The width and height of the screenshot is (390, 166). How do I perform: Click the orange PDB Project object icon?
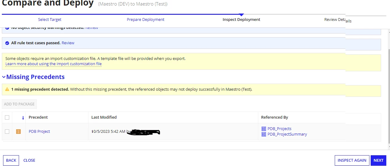[18, 132]
